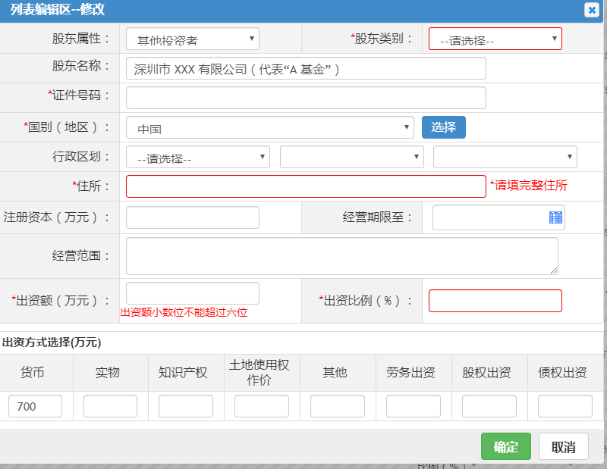
Task: Open the second 行政区划 dropdown
Action: (352, 157)
